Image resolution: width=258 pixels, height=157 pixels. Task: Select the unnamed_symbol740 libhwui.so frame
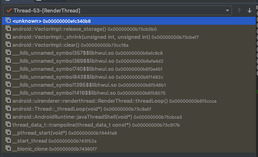[129, 69]
